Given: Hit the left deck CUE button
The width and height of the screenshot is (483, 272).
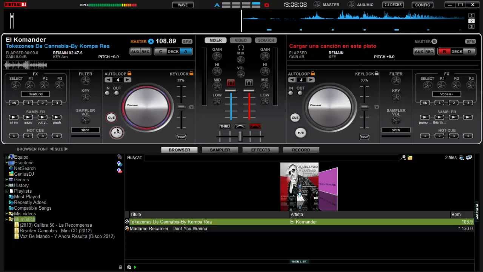Looking at the screenshot, I should 111,117.
